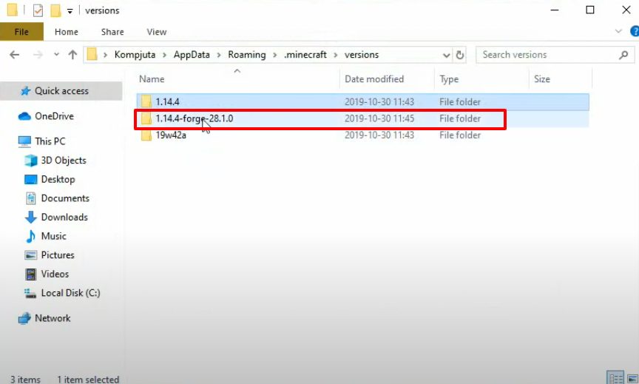Screen dimensions: 639x384
Task: Maximize the versions window
Action: point(589,10)
